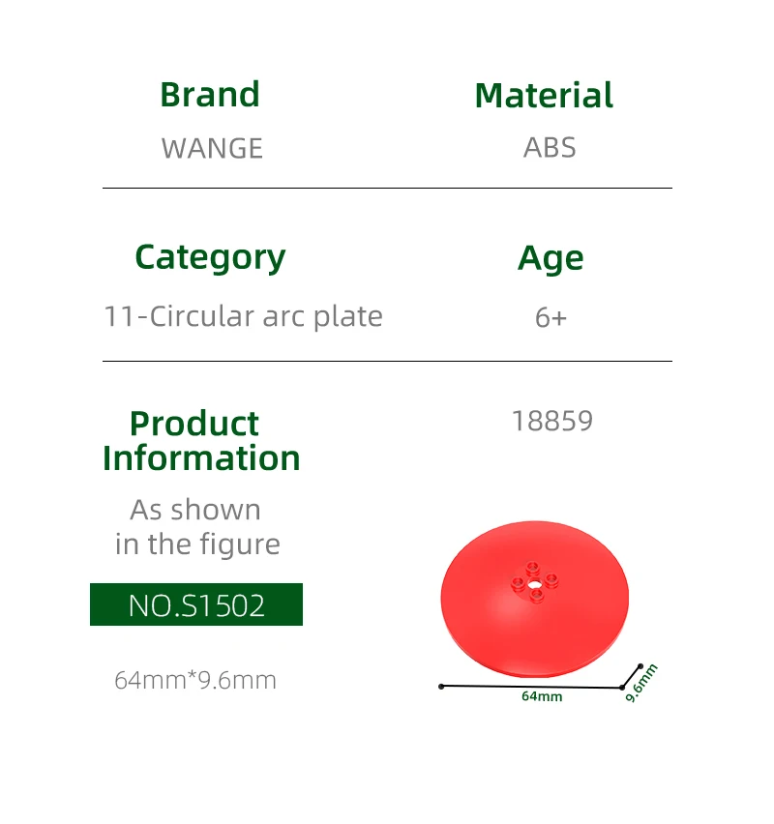Click the rotated 9.6mm dimension label
774x824 pixels.
(x=641, y=682)
